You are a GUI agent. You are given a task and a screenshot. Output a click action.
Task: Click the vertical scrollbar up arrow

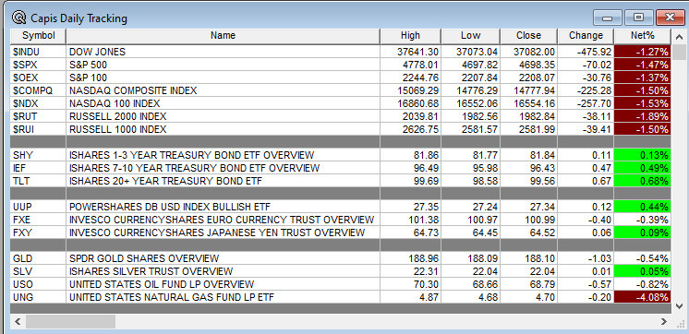point(680,36)
